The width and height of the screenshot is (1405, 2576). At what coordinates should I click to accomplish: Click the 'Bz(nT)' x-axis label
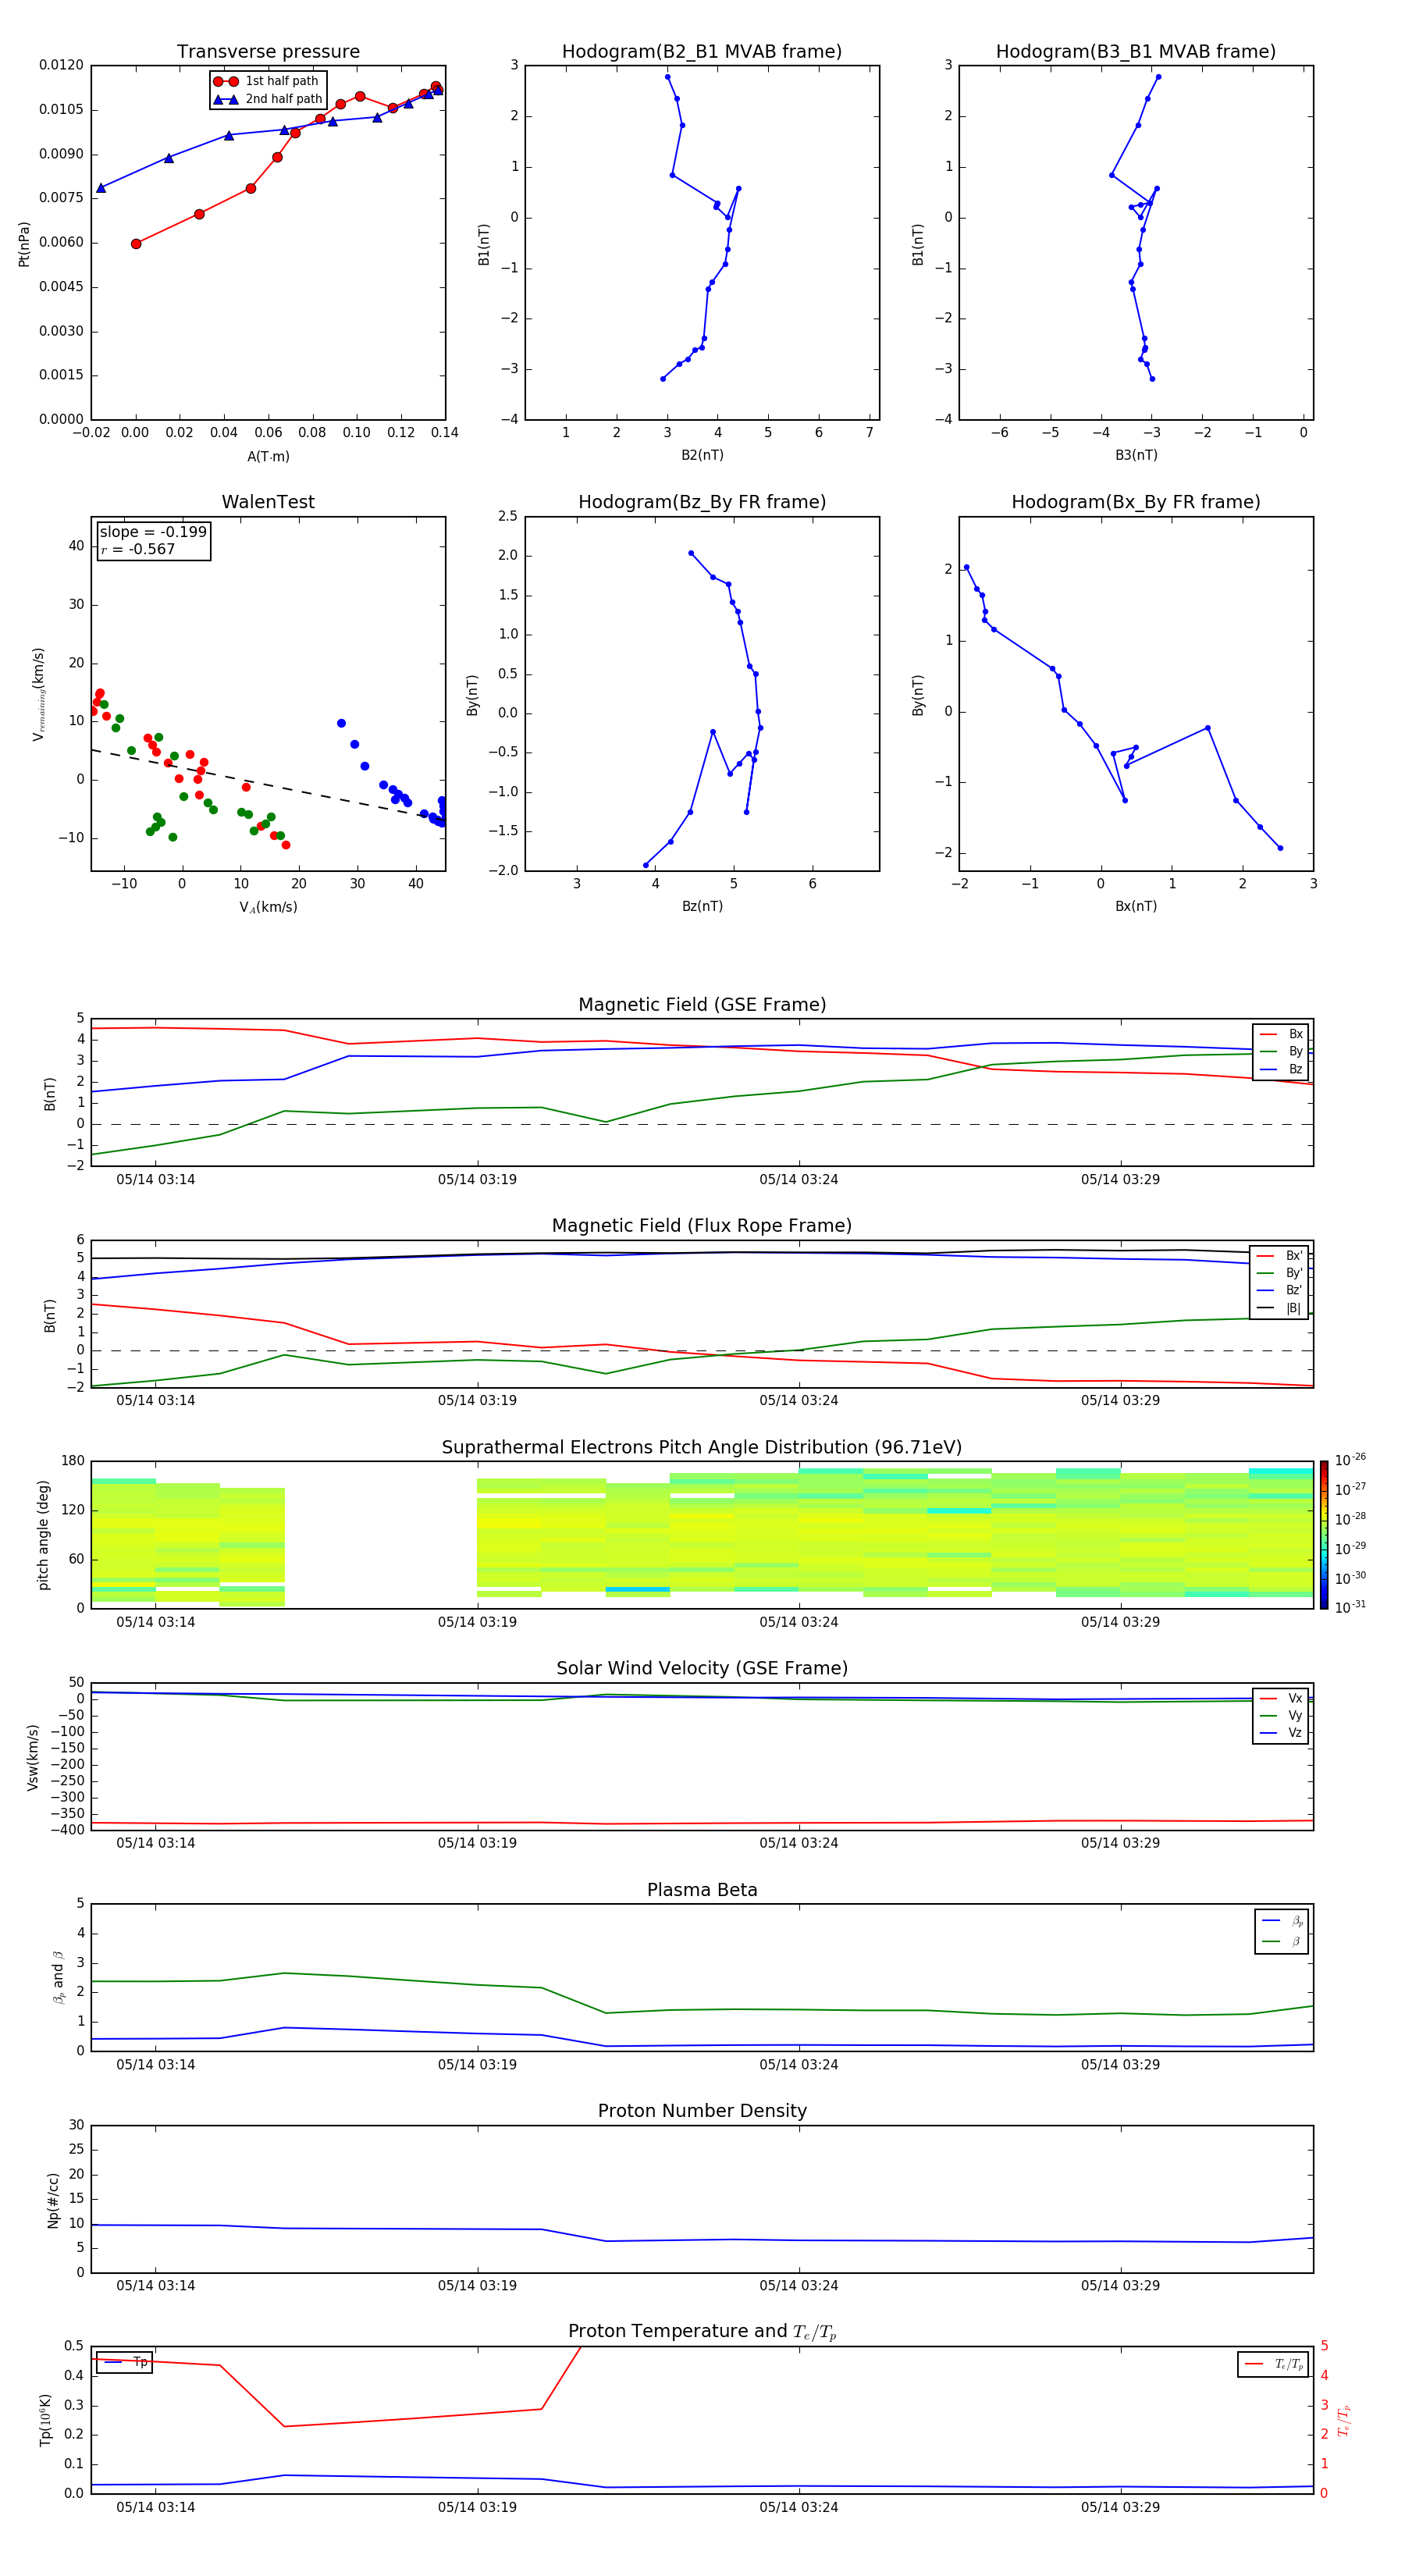(x=702, y=906)
